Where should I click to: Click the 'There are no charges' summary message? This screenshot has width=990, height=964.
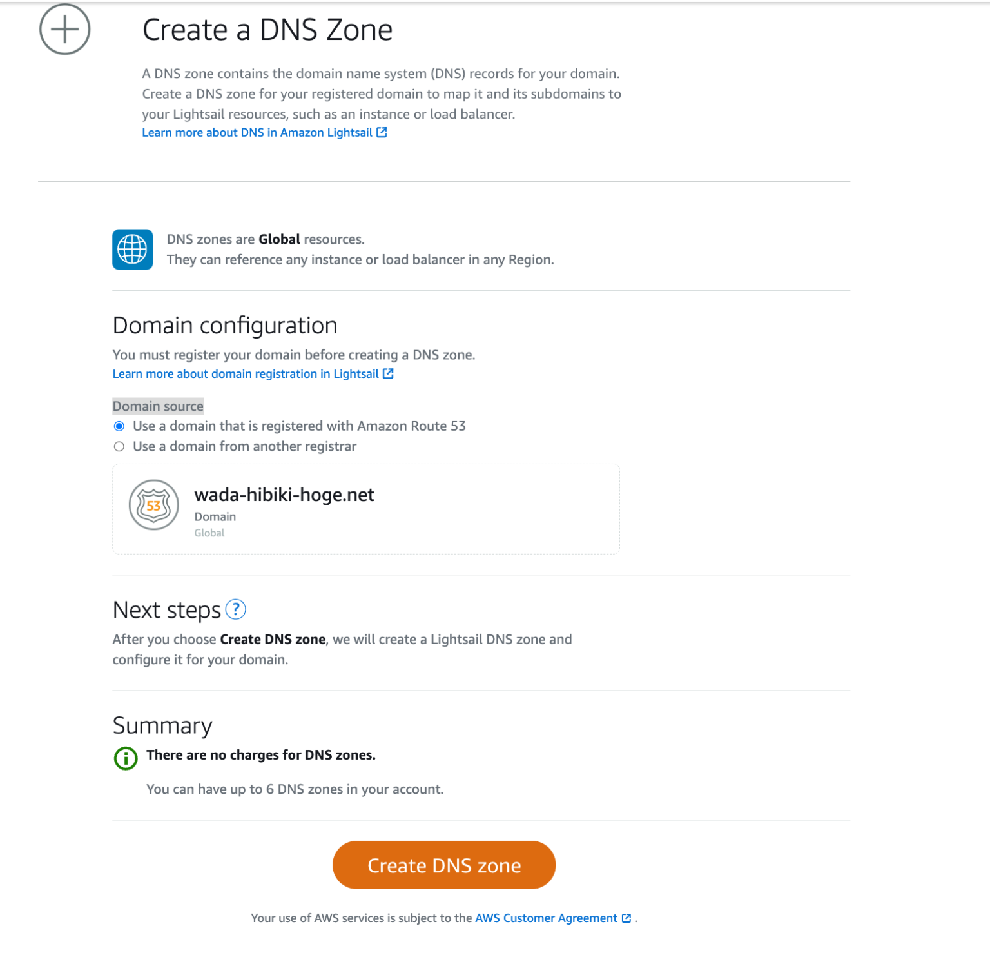(260, 754)
